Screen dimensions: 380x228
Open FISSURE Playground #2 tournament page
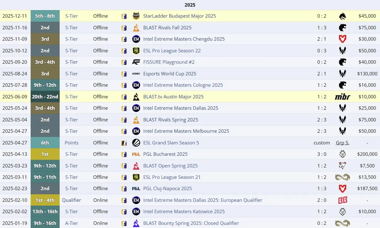point(169,62)
